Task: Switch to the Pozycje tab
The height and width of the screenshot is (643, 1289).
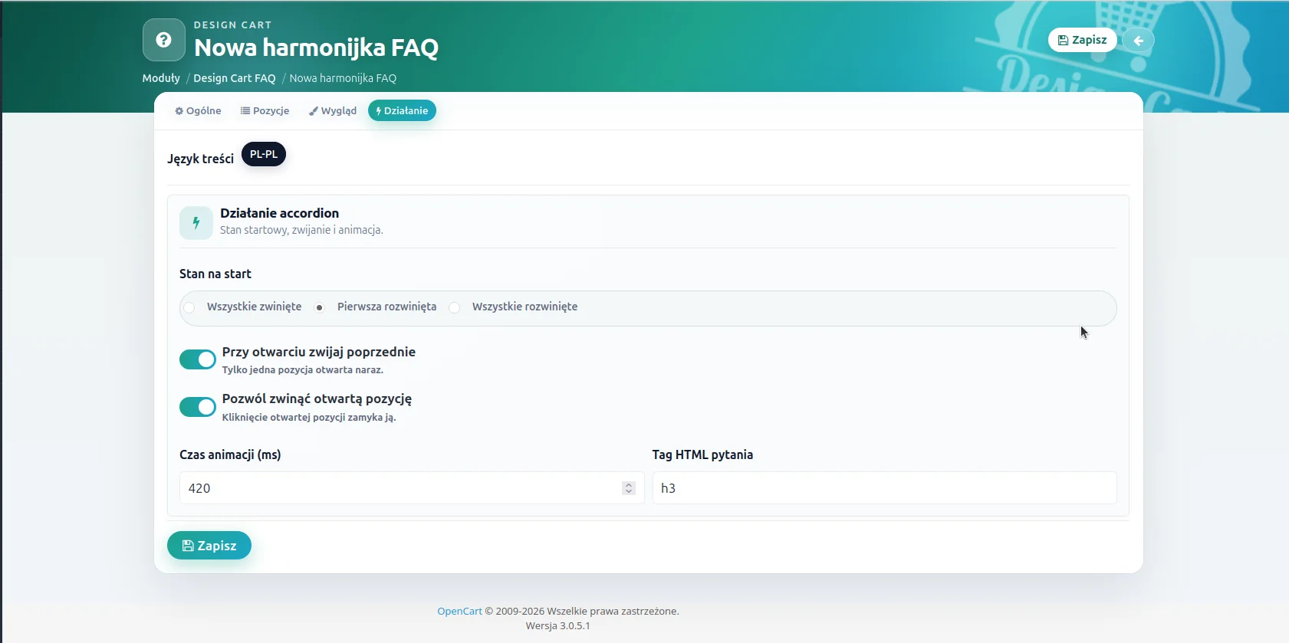Action: (265, 110)
